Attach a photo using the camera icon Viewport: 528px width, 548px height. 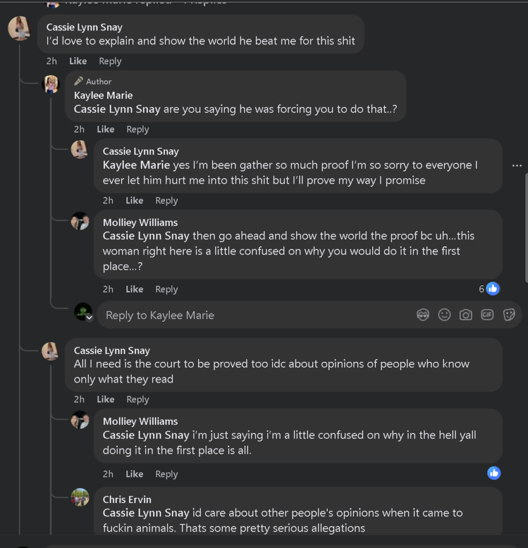(x=466, y=315)
